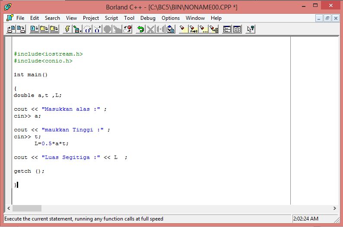This screenshot has width=343, height=227.
Task: Click the status bar hint 'Execute the current statement'
Action: pos(83,219)
